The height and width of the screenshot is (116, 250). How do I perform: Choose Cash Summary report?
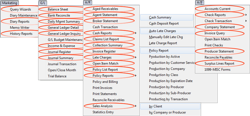click(166, 17)
